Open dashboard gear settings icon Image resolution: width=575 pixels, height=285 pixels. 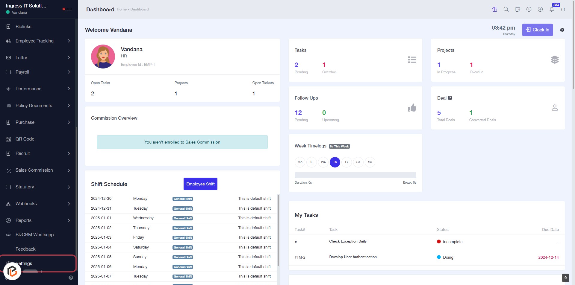tap(562, 30)
